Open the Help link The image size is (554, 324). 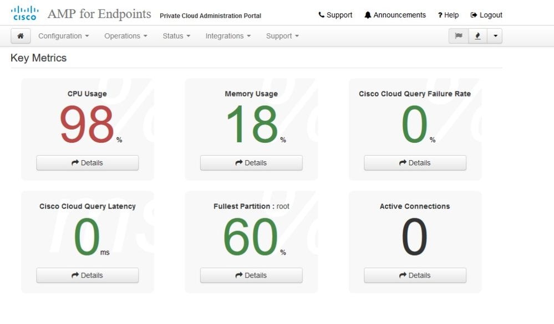click(449, 15)
